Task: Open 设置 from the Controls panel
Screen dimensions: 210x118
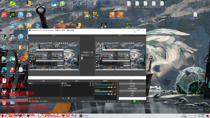Action: tap(132, 93)
